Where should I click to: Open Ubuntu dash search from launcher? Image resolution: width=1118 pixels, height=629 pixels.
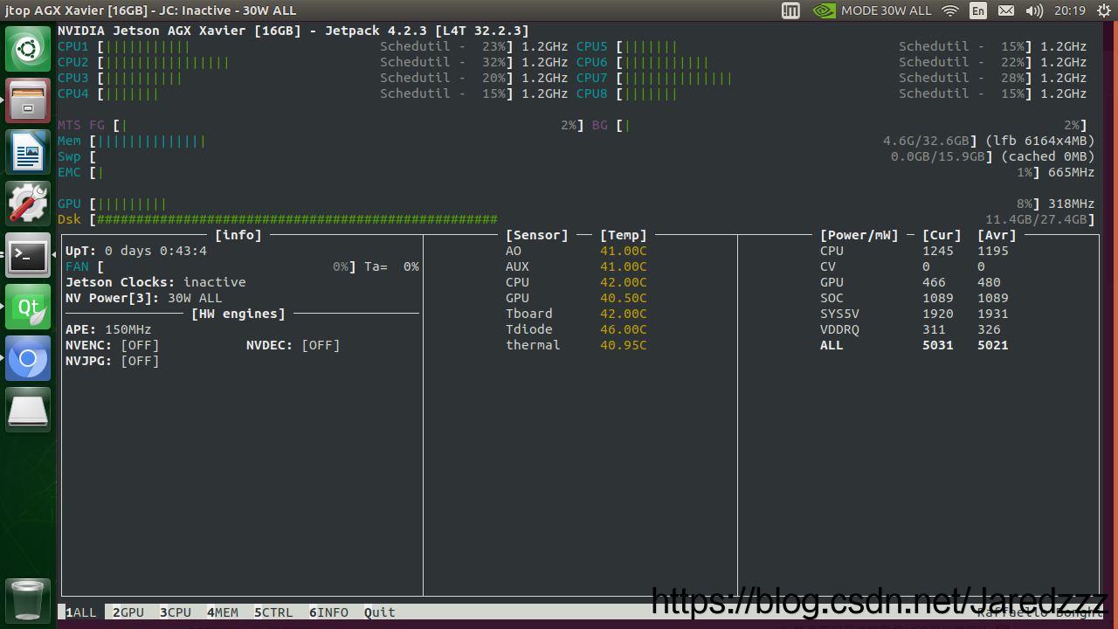click(x=28, y=49)
